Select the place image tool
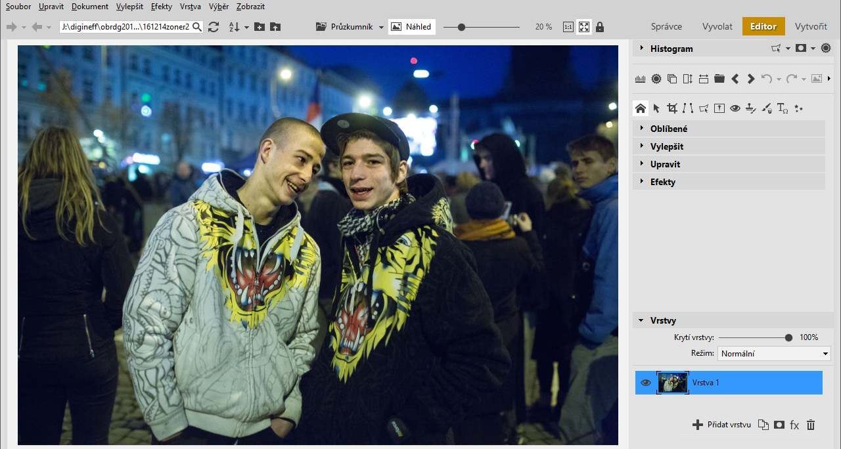 (x=719, y=108)
